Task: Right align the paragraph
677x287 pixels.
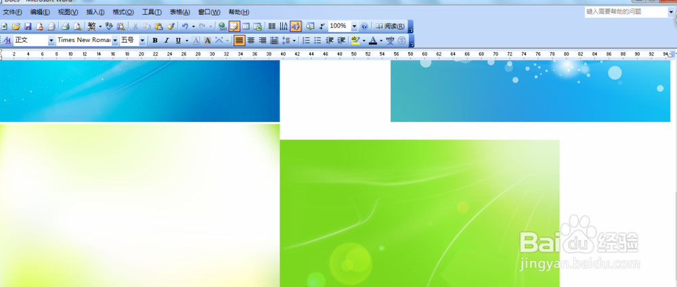Action: [262, 41]
